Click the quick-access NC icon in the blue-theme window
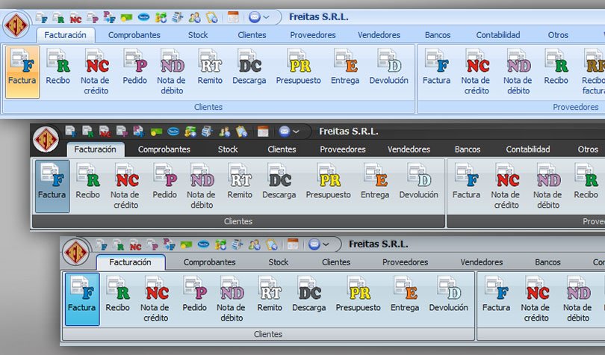This screenshot has height=355, width=605. pos(75,18)
